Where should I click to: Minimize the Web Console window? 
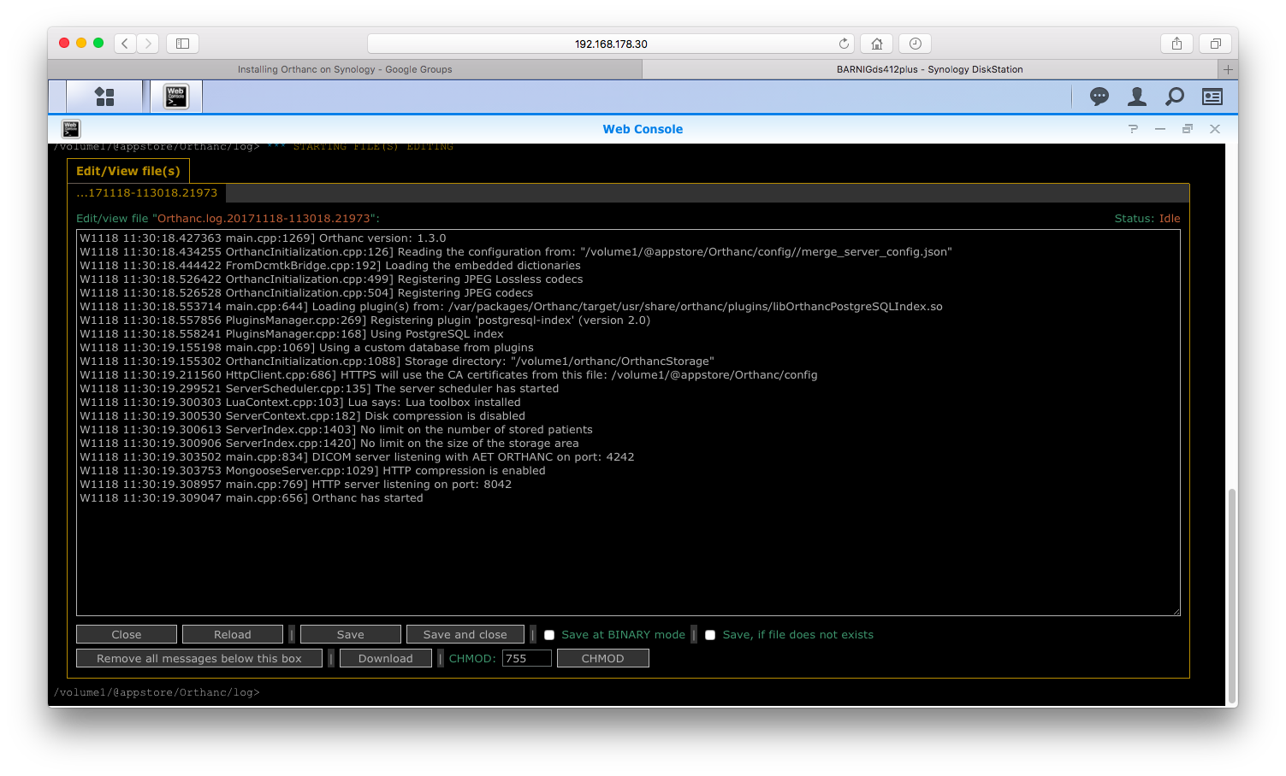tap(1160, 129)
